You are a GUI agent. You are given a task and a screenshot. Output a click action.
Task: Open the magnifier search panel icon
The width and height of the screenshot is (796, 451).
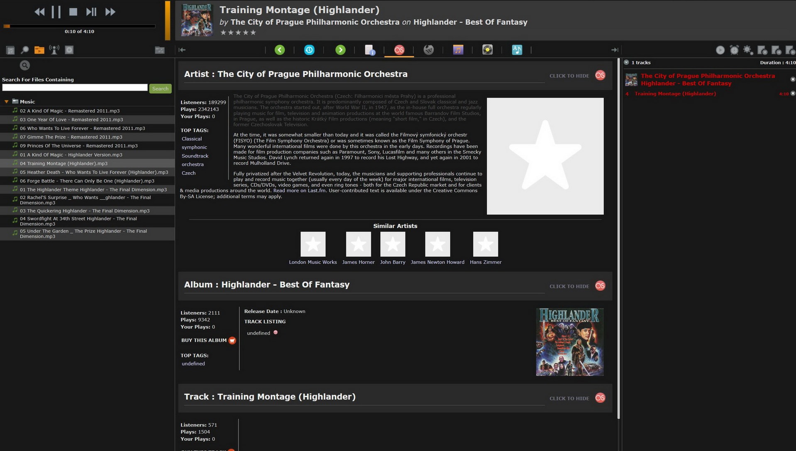(25, 50)
